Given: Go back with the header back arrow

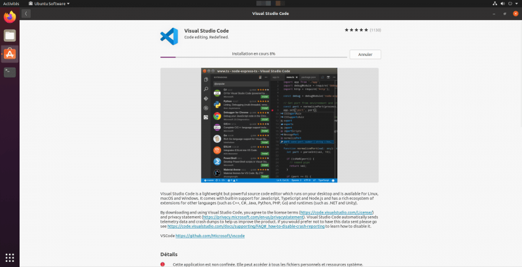Looking at the screenshot, I should pos(26,14).
